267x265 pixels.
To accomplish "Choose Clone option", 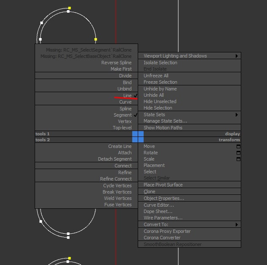I will [149, 191].
